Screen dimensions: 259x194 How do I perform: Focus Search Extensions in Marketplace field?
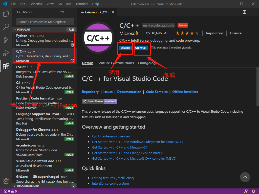coord(45,22)
